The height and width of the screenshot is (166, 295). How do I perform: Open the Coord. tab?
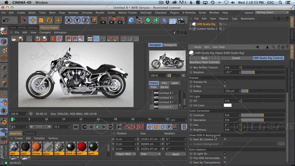pos(236,58)
